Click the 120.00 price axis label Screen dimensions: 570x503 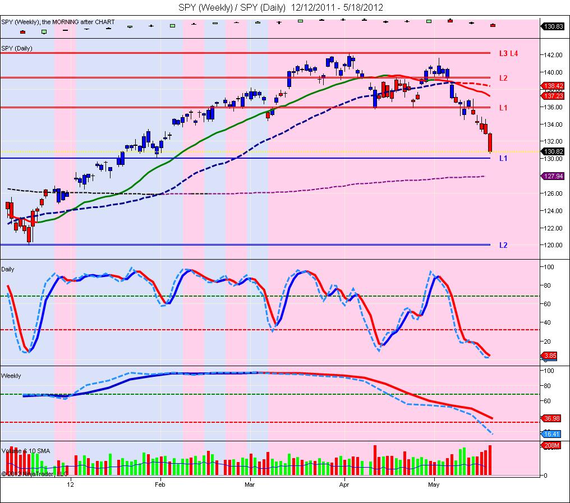(x=553, y=245)
